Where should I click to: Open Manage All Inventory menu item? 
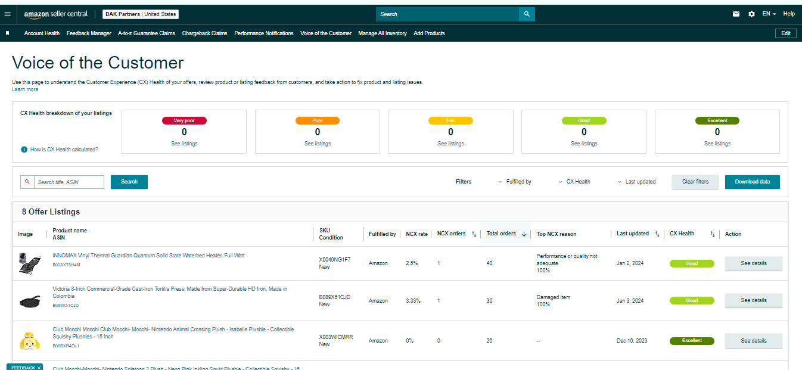[383, 33]
